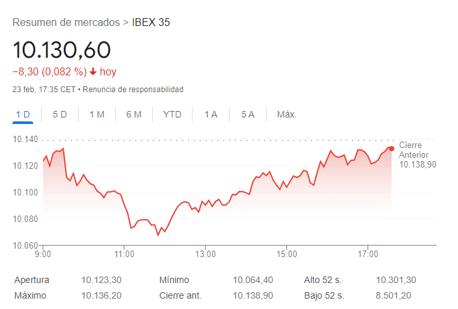Click the red endpoint dot on chart

pyautogui.click(x=391, y=149)
